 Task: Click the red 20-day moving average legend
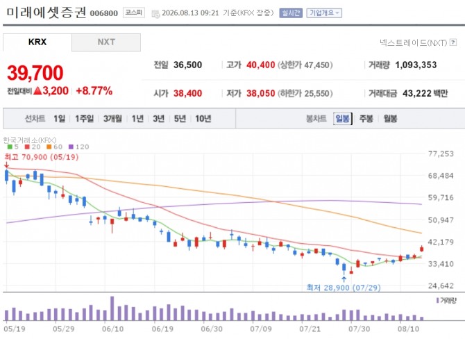pyautogui.click(x=33, y=147)
